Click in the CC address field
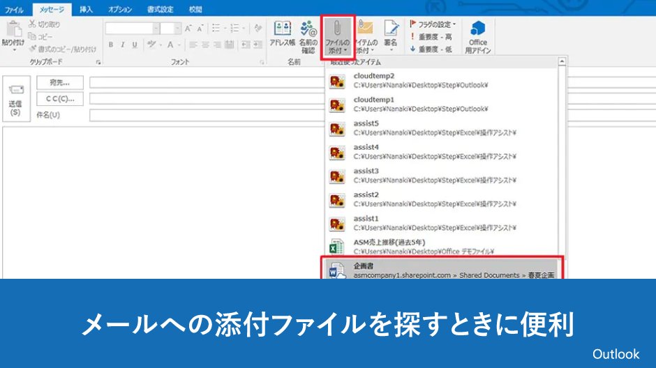 207,98
